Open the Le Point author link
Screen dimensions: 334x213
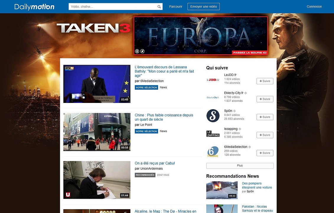(146, 125)
